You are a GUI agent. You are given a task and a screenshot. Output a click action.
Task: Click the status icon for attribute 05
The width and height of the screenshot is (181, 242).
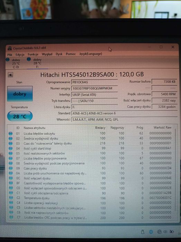10,153
